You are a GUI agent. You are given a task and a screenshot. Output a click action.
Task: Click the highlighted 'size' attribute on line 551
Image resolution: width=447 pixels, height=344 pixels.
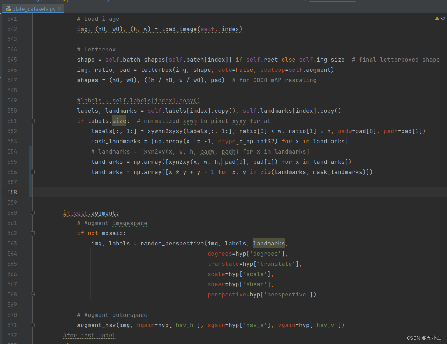point(119,121)
